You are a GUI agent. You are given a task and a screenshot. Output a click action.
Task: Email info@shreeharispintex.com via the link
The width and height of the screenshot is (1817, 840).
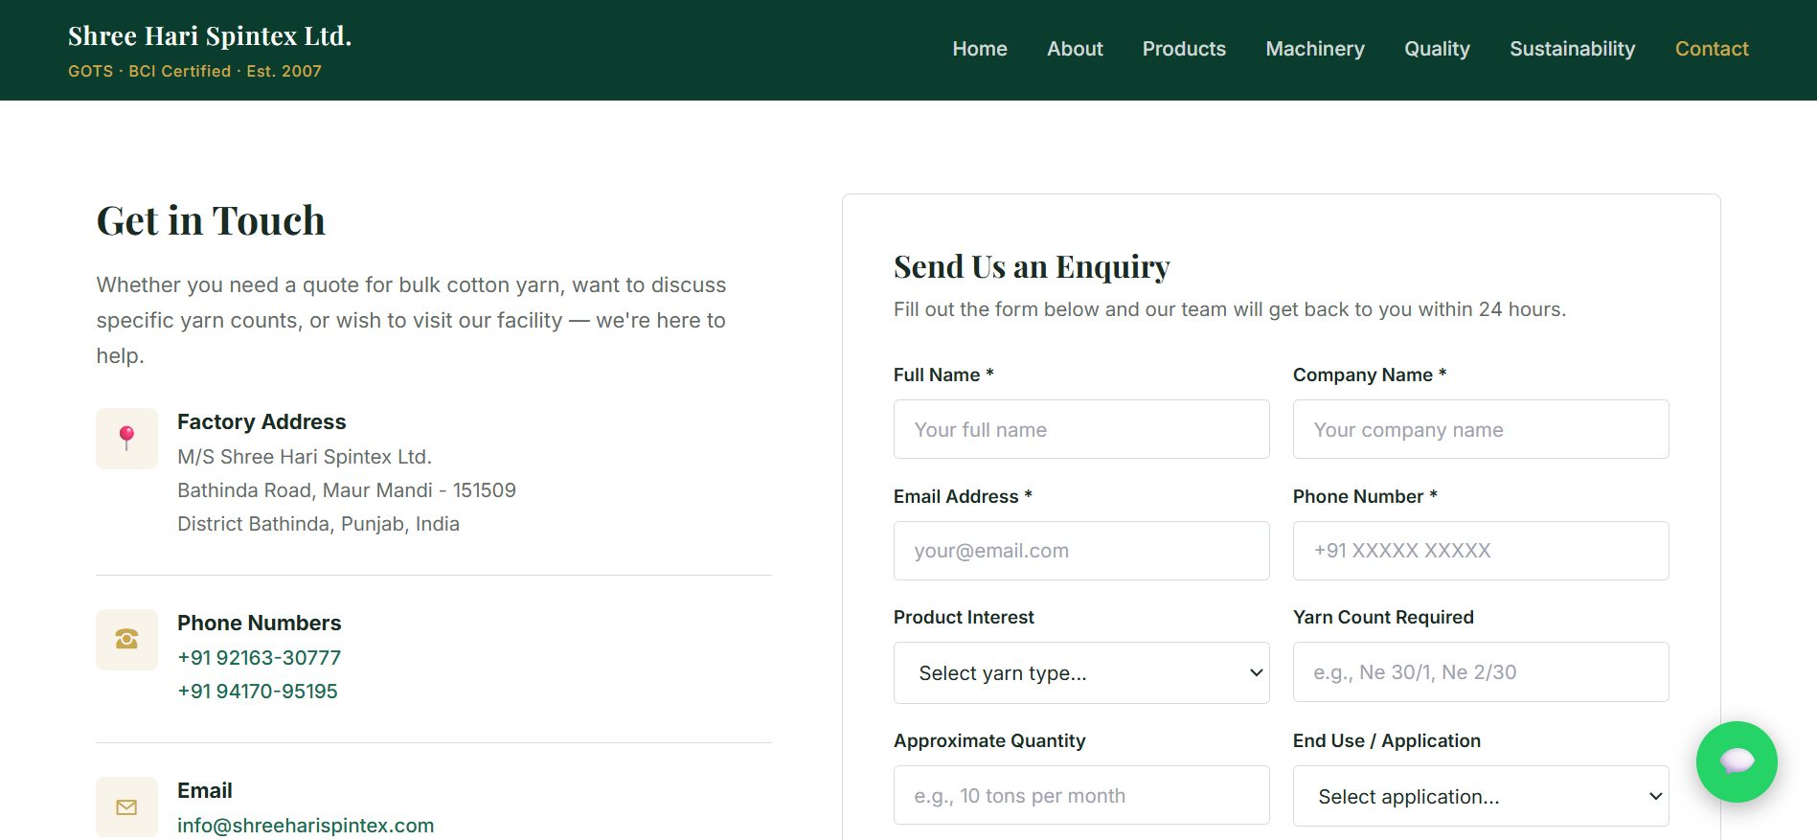(306, 826)
